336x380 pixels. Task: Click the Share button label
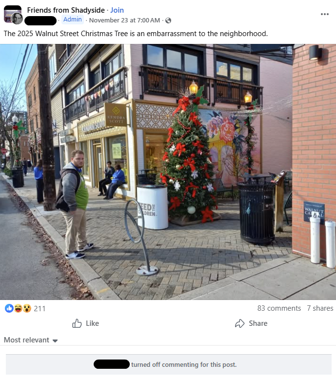point(258,323)
